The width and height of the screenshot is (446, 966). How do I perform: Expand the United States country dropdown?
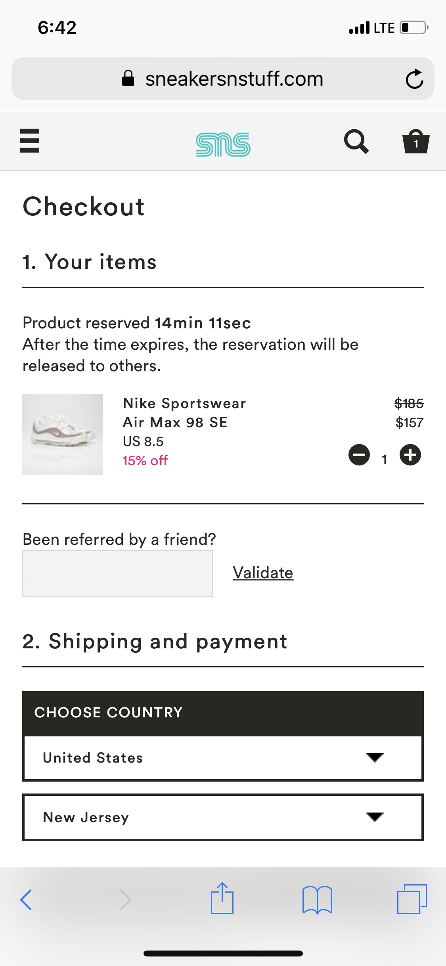point(223,758)
